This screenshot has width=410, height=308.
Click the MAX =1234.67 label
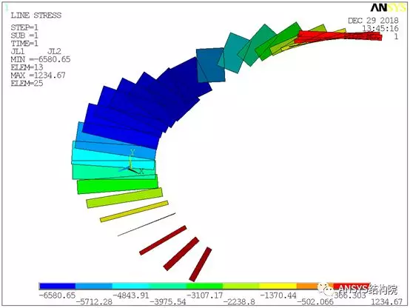click(x=38, y=76)
